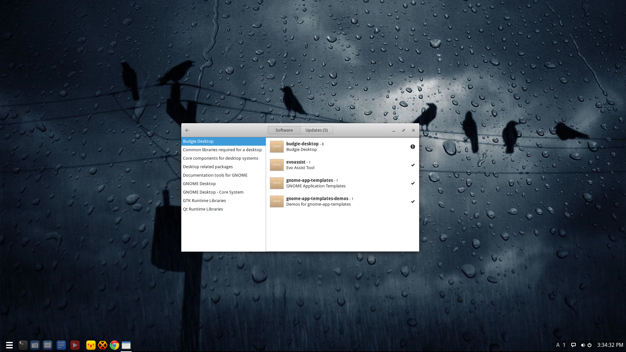The height and width of the screenshot is (352, 626).
Task: Open the notifications speech bubble icon
Action: (x=574, y=345)
